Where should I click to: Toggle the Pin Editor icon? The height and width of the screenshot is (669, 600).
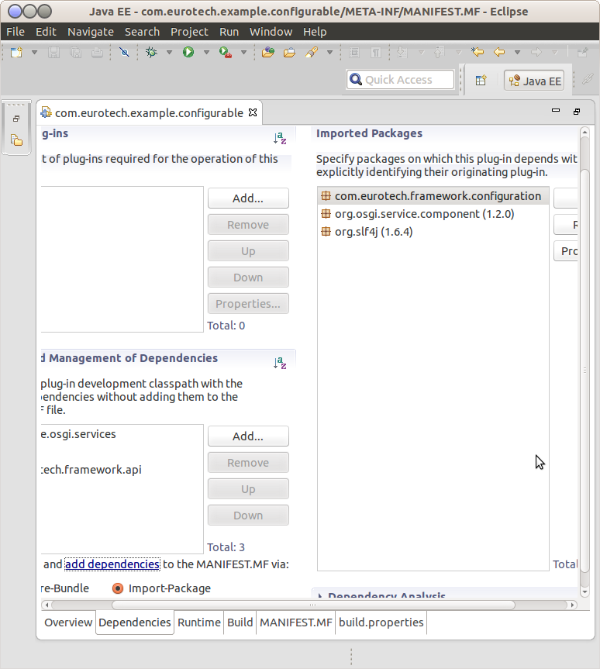pyautogui.click(x=582, y=53)
